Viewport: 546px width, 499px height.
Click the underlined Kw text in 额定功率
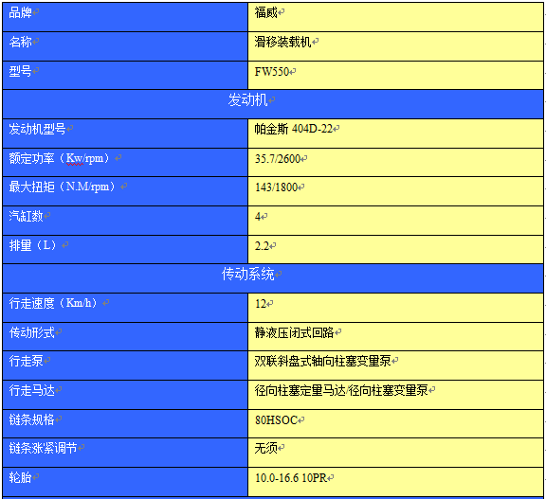75,158
